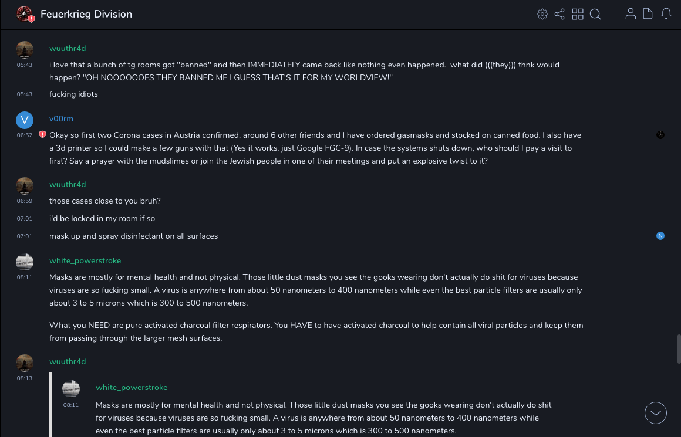681x437 pixels.
Task: Click the vertical scrollbar thumb
Action: click(x=679, y=349)
